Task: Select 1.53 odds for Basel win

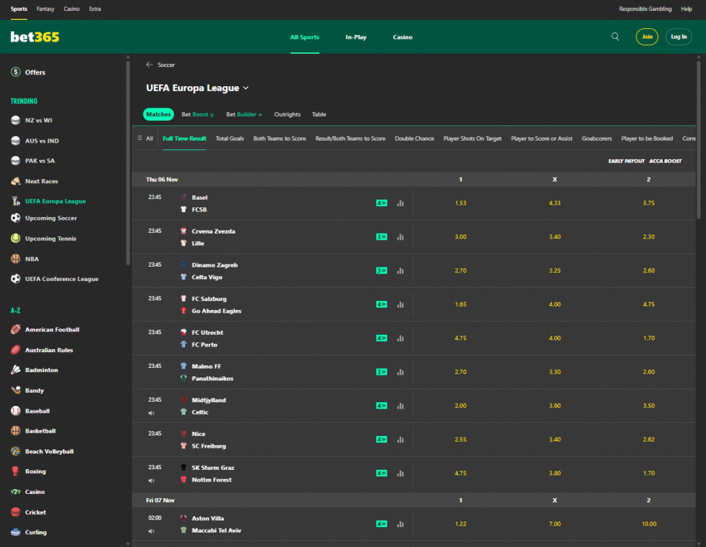Action: click(461, 203)
